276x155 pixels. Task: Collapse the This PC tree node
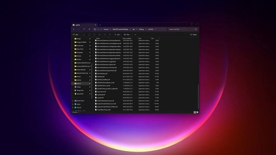click(73, 108)
